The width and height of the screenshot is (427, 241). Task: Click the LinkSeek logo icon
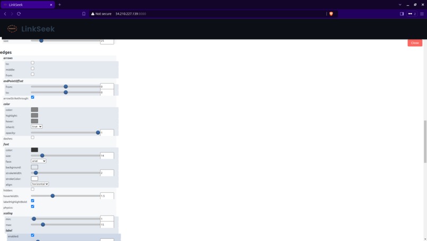point(12,29)
